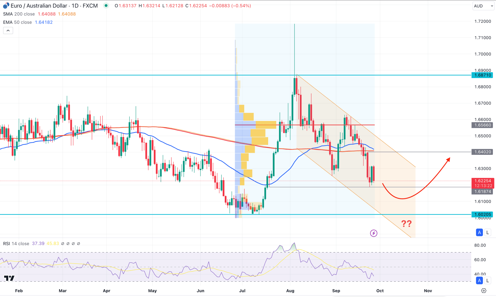Toggle auto scale on the RSI pane
The image size is (496, 297).
point(479,280)
